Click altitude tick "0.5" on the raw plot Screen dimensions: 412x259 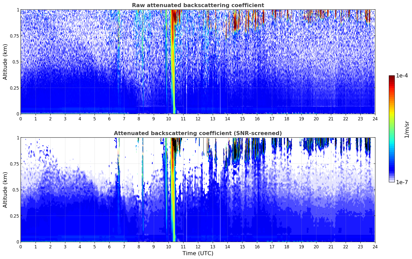[x=16, y=62]
